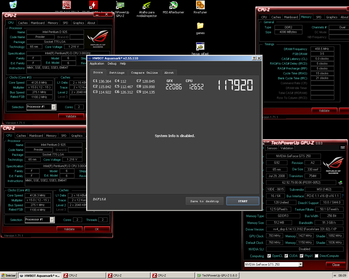Open Mainboard tab in top CPU-Z window
This screenshot has height=279, width=349.
(x=38, y=23)
